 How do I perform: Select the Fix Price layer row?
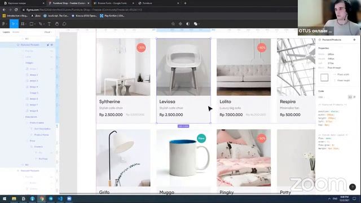28,159
